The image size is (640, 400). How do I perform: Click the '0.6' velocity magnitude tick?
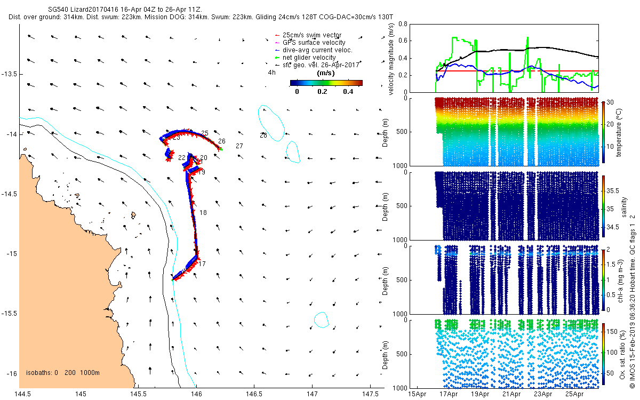pyautogui.click(x=403, y=41)
